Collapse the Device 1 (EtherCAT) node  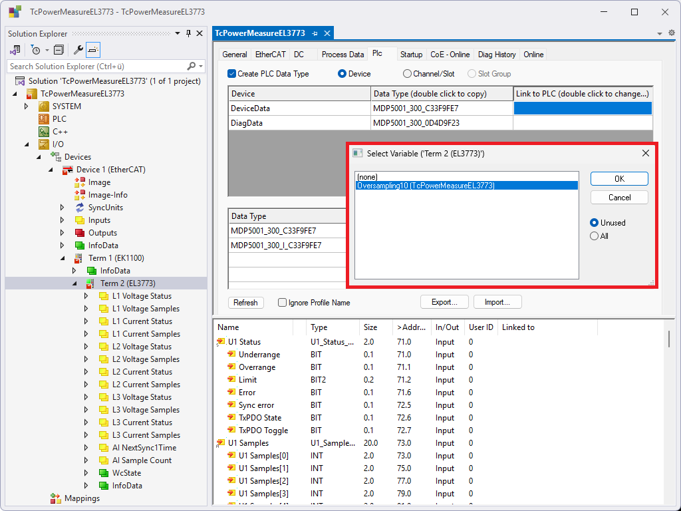click(x=51, y=170)
